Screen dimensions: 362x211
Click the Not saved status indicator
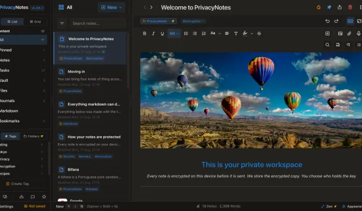click(x=35, y=206)
